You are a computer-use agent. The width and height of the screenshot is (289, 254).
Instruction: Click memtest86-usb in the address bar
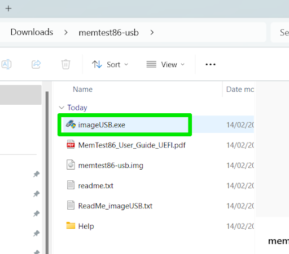[108, 33]
